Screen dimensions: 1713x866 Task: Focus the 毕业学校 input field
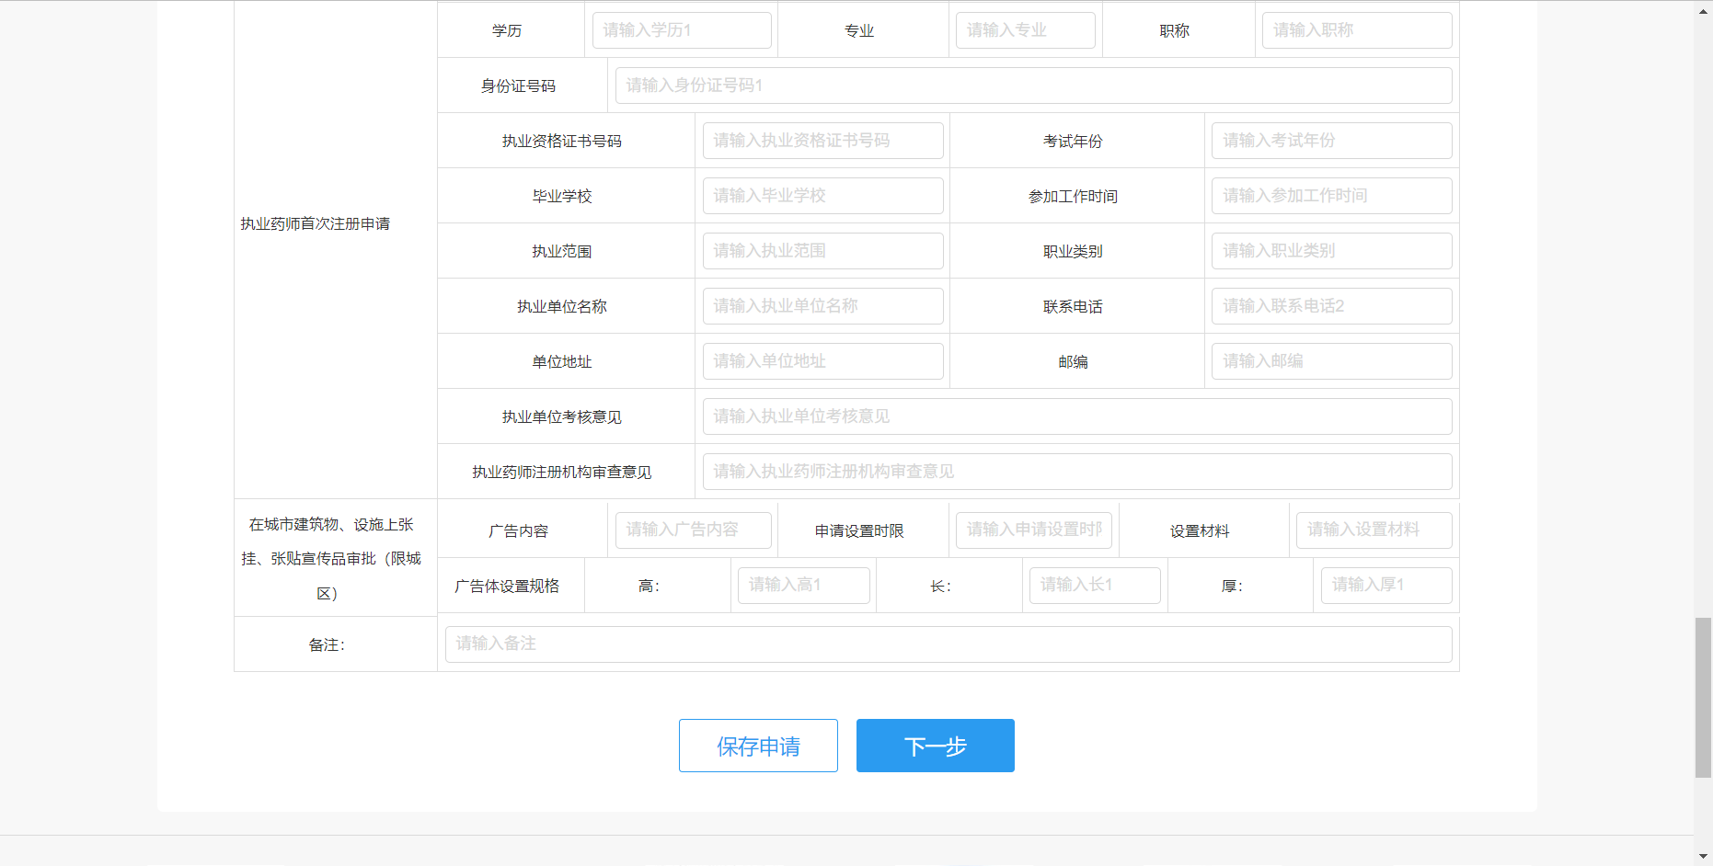click(822, 196)
